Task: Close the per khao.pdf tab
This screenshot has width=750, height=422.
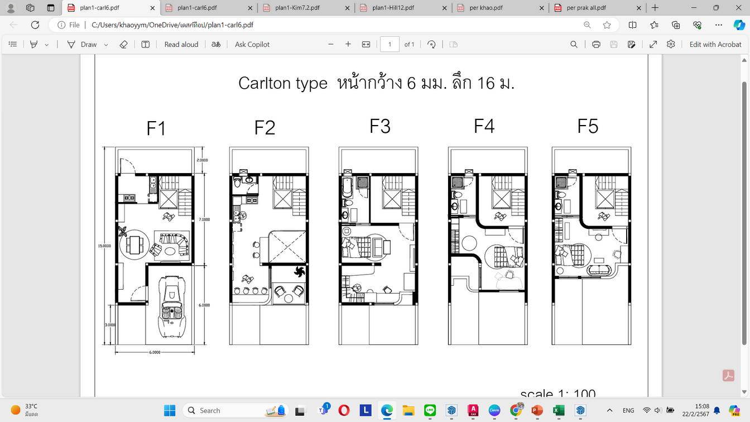Action: pos(541,8)
